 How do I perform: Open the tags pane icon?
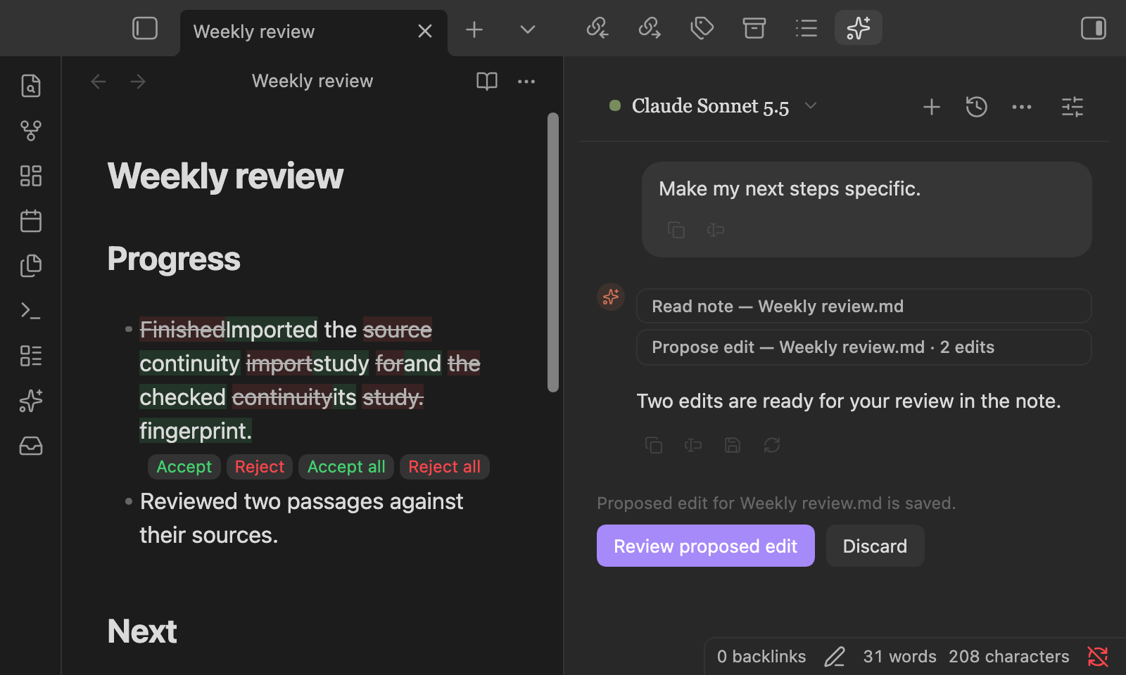pyautogui.click(x=702, y=29)
